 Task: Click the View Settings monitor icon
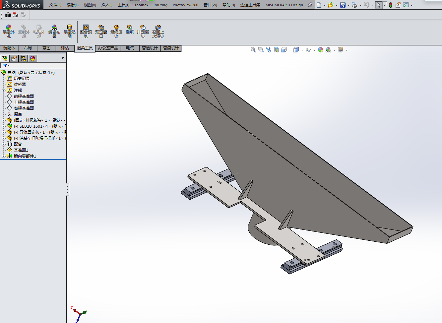(341, 50)
